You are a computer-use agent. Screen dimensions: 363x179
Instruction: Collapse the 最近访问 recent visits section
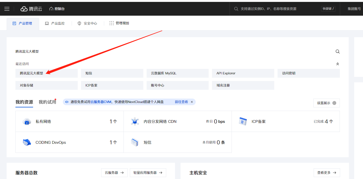(x=337, y=64)
